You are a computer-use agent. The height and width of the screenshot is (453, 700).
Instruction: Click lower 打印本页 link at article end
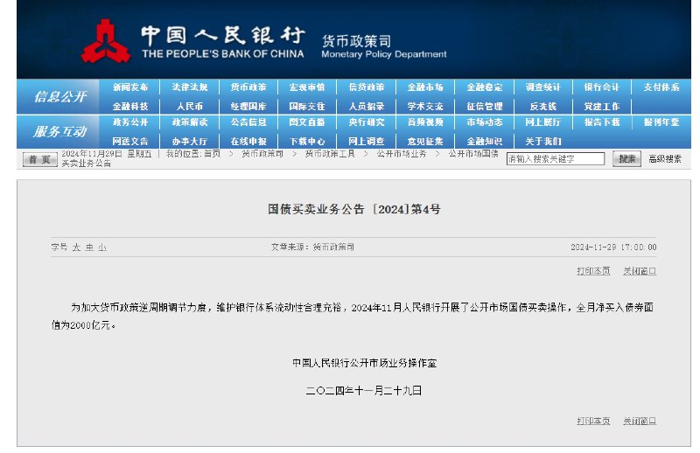click(x=593, y=421)
